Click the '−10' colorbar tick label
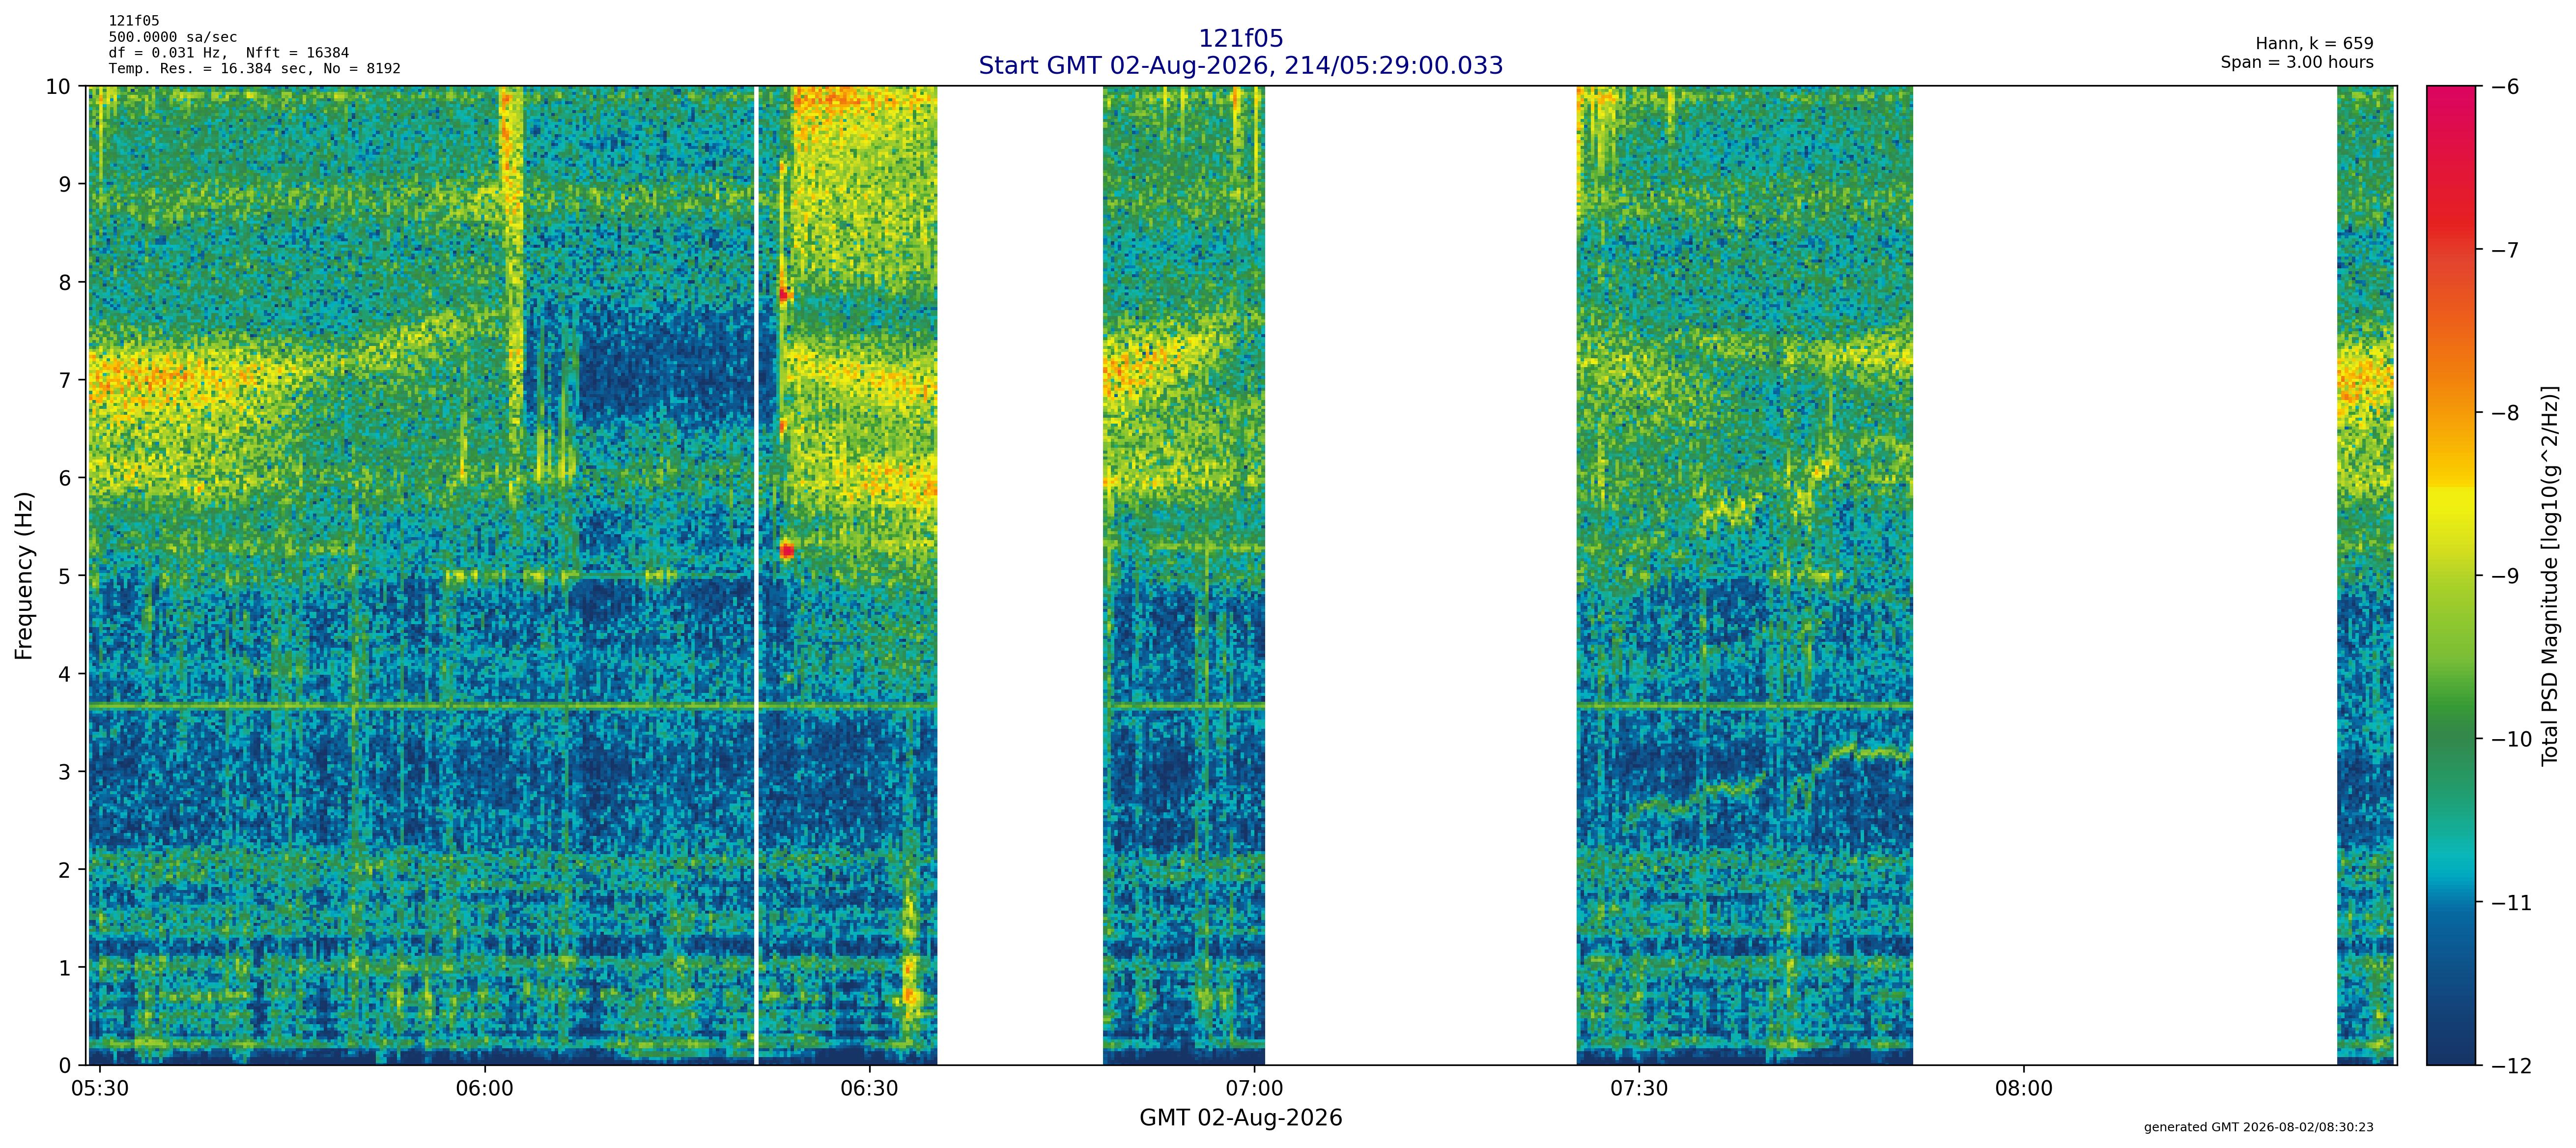 pyautogui.click(x=2511, y=740)
